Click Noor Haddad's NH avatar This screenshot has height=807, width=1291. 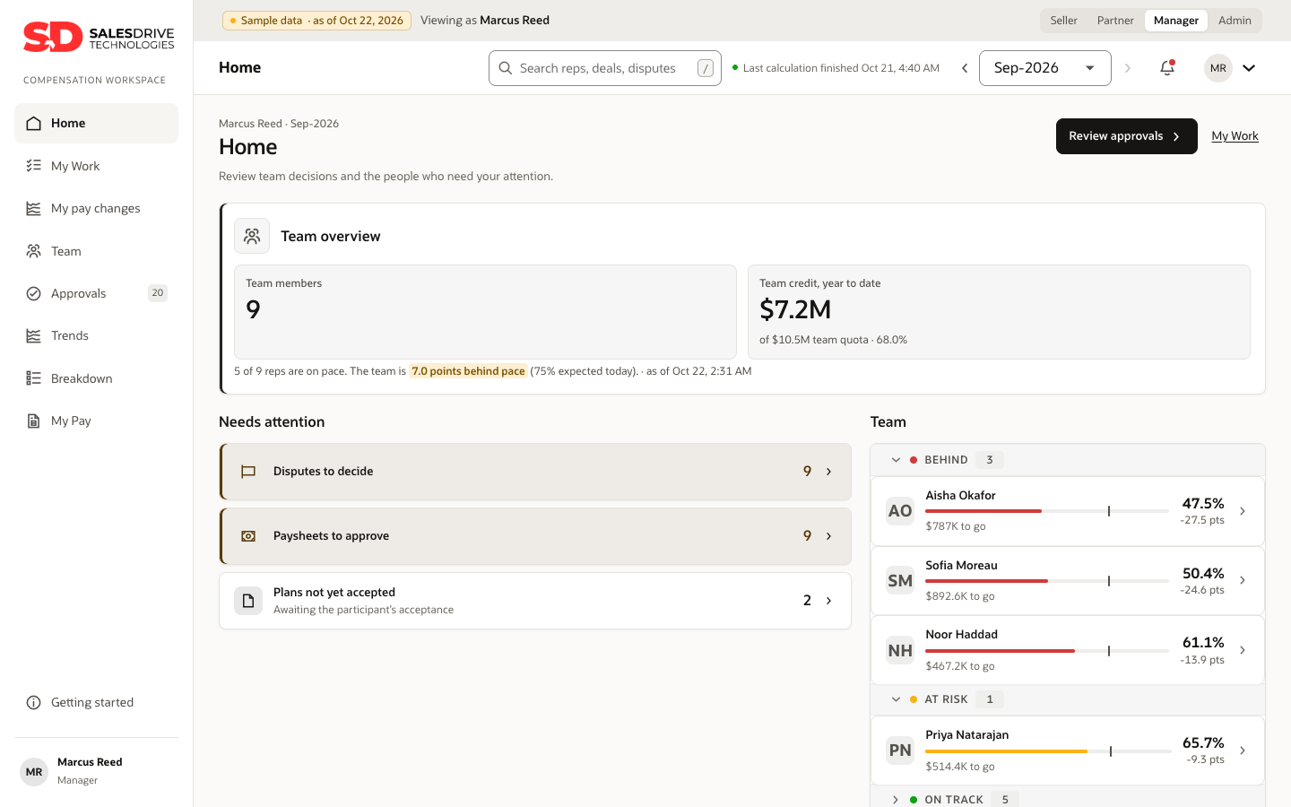pyautogui.click(x=900, y=650)
